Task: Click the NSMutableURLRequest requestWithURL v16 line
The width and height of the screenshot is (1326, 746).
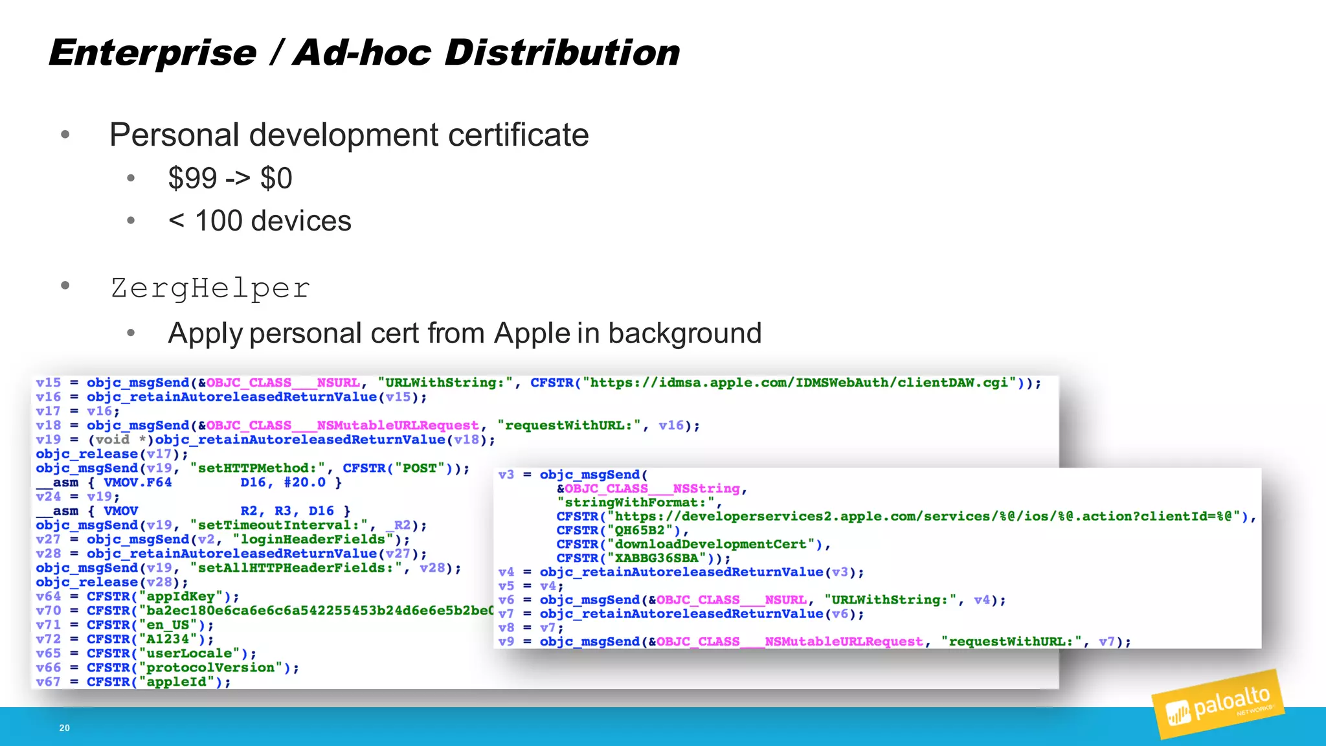Action: [368, 425]
